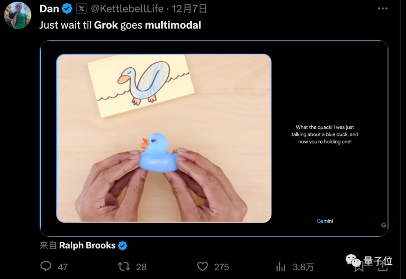Open the @KettlebellLife handle link

point(127,9)
